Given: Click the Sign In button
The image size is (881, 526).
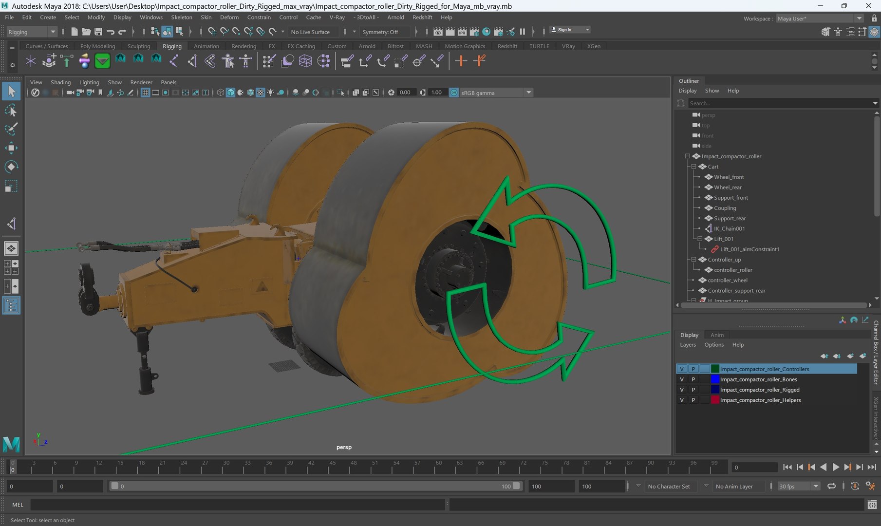Looking at the screenshot, I should pyautogui.click(x=570, y=30).
